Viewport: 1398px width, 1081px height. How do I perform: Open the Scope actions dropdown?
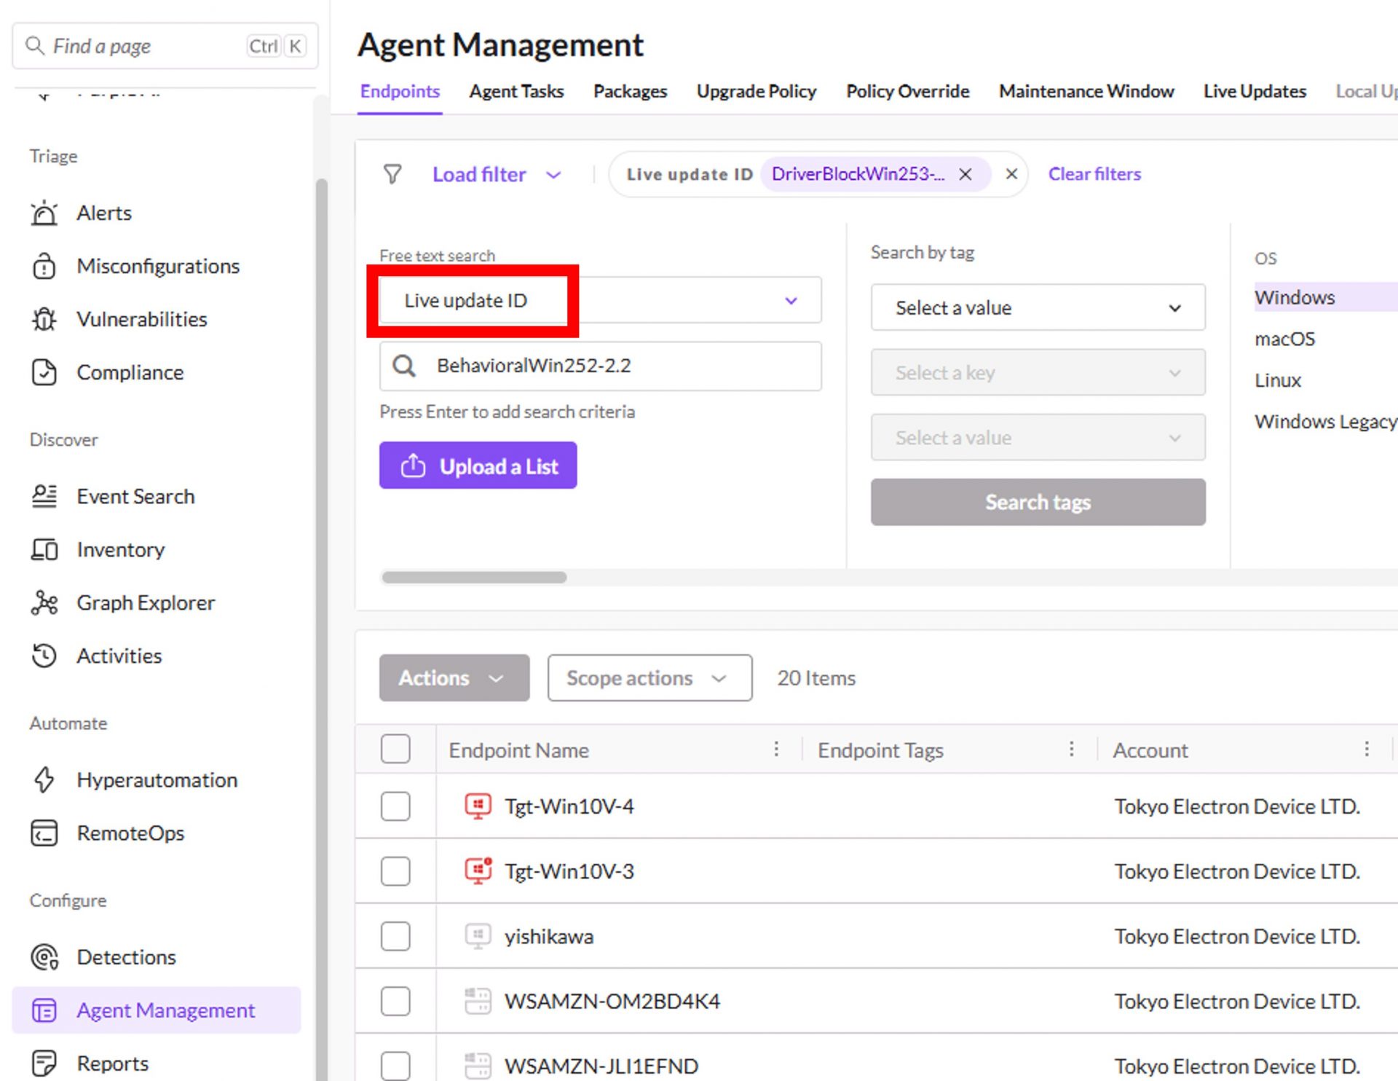pyautogui.click(x=649, y=678)
